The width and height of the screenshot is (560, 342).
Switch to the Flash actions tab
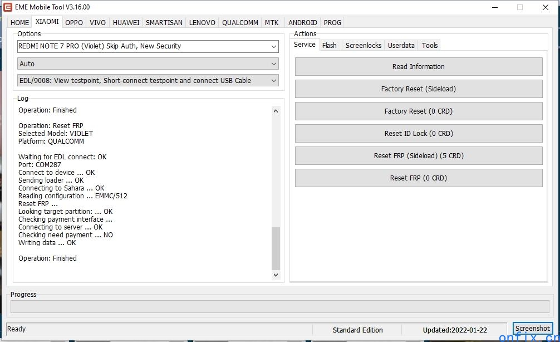click(329, 46)
